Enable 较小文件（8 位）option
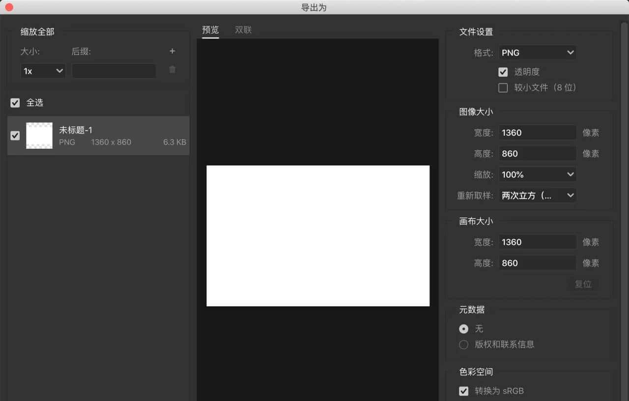629x401 pixels. pyautogui.click(x=503, y=87)
